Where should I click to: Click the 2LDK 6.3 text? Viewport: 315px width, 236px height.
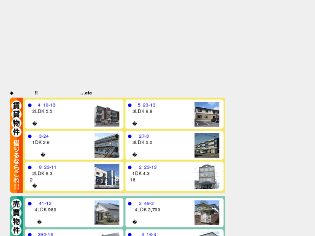tap(42, 174)
